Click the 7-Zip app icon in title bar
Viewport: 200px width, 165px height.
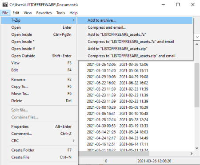[x=5, y=5]
